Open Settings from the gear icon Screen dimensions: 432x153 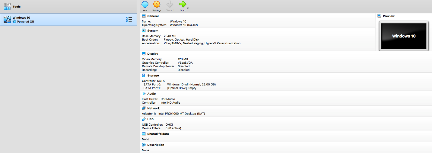pos(157,4)
